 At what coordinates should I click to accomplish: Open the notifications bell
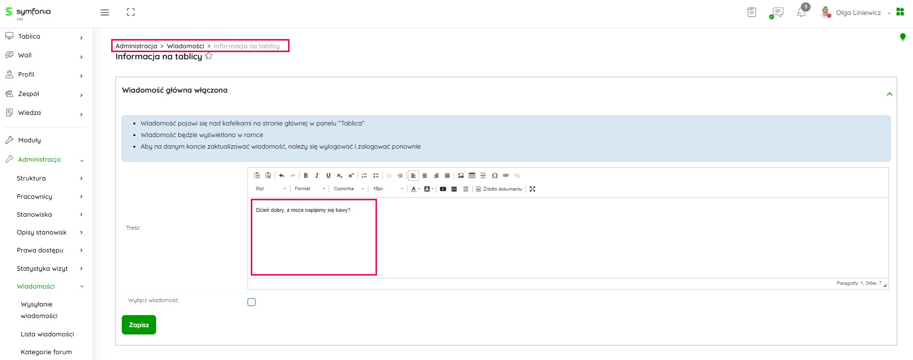click(x=801, y=13)
